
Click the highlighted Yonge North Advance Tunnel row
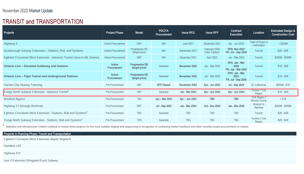point(151,92)
